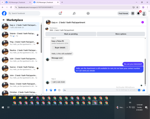The height and width of the screenshot is (119, 150).
Task: Click the browser forward button
Action: click(7, 7)
